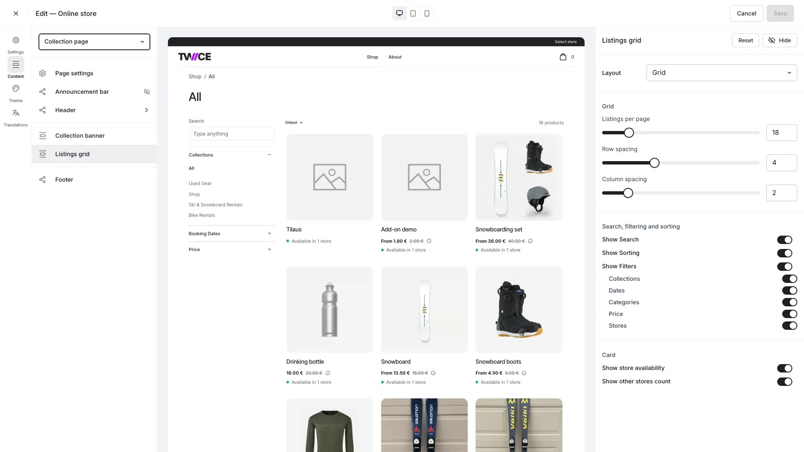Image resolution: width=804 pixels, height=452 pixels.
Task: Open About in store navigation
Action: (395, 57)
